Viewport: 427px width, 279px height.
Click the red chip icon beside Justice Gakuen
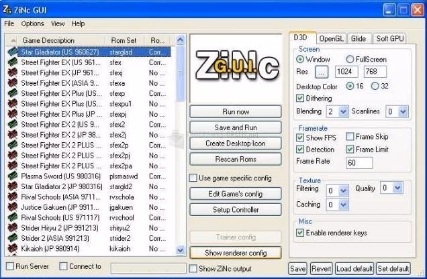pyautogui.click(x=13, y=207)
